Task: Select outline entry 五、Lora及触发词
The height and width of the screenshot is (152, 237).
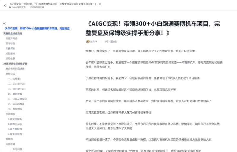Action: (x=17, y=99)
